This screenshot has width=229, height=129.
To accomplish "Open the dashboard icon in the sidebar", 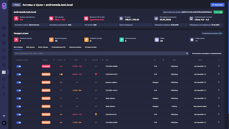I will pos(4,28).
